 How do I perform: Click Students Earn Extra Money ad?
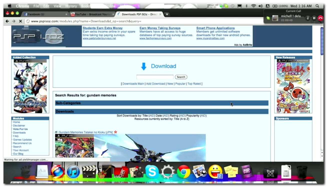(x=102, y=28)
